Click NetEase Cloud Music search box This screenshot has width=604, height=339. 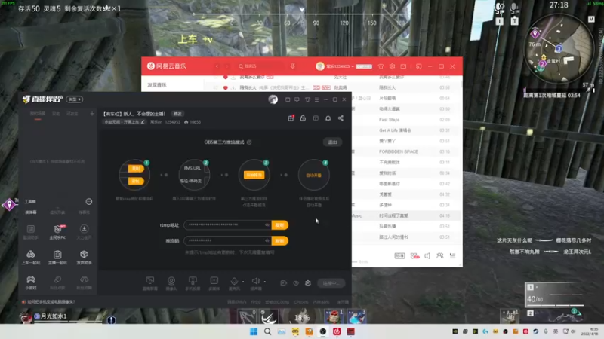click(x=262, y=66)
